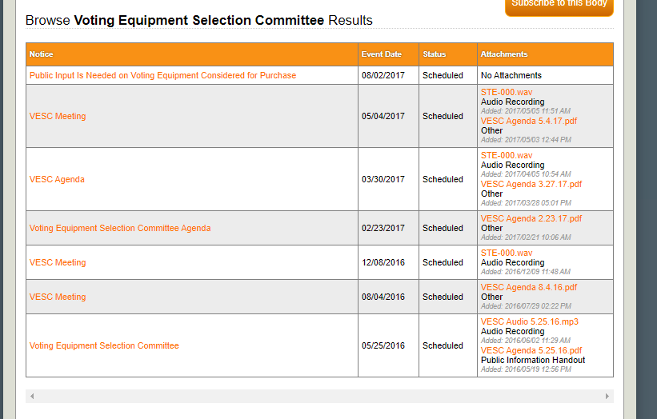Open the 05/25/2016 Voting Equipment Selection Committee notice
This screenshot has width=657, height=419.
click(x=104, y=345)
